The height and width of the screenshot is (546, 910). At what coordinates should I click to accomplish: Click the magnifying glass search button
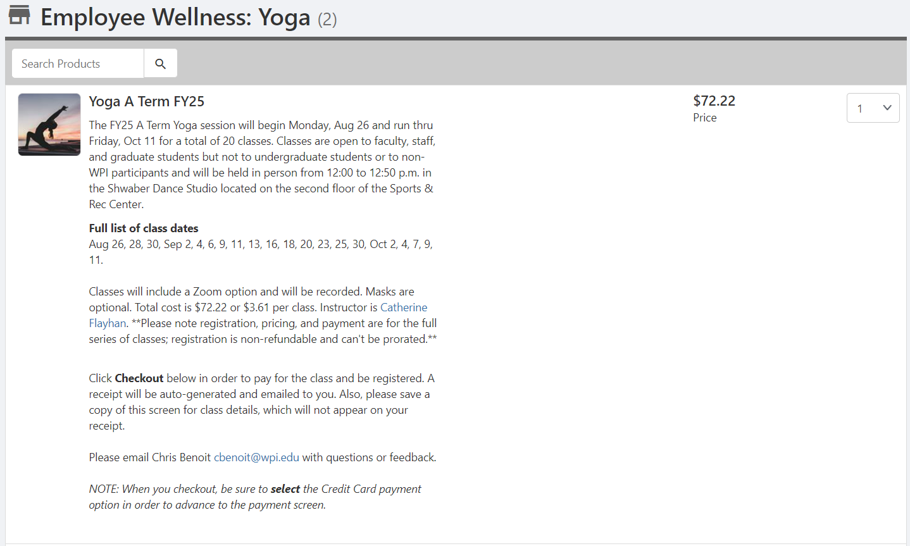161,64
